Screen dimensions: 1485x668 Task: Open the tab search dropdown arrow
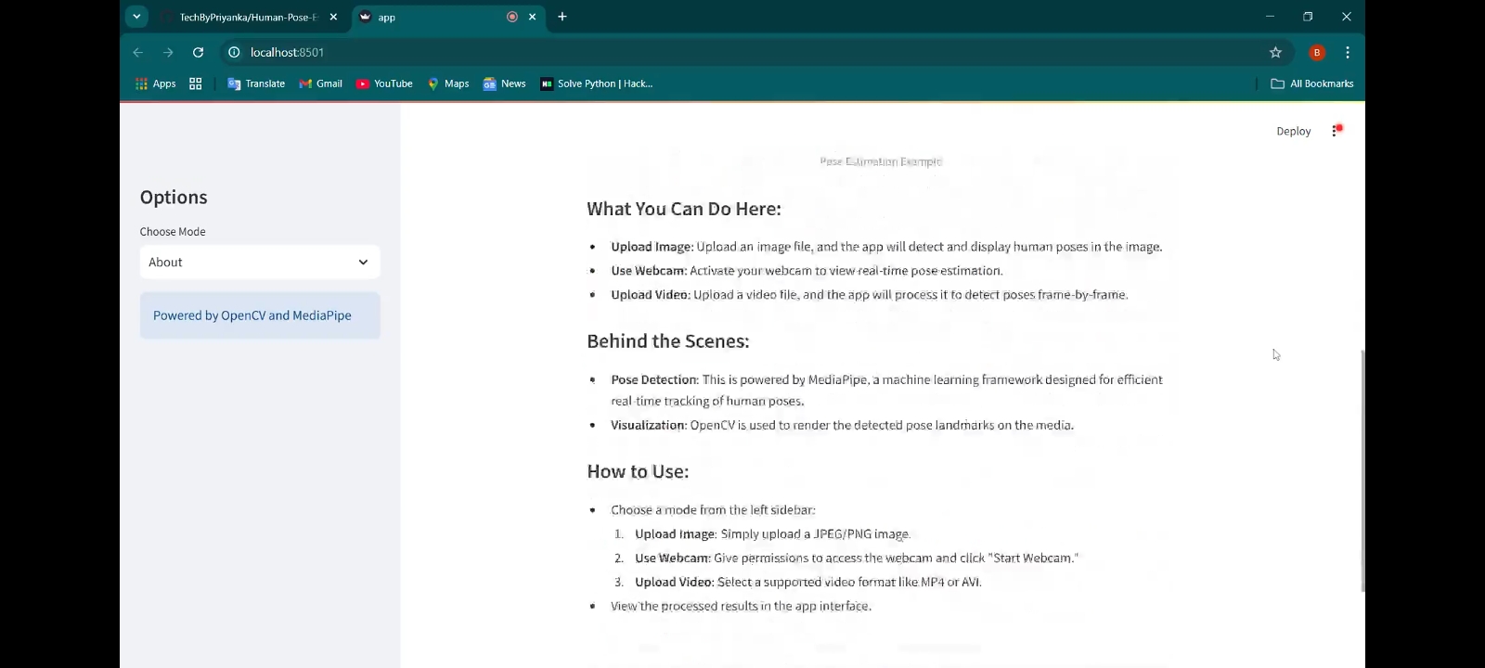pyautogui.click(x=136, y=17)
